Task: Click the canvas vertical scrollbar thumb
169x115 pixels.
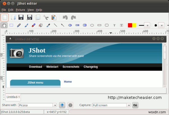Action: click(x=165, y=52)
